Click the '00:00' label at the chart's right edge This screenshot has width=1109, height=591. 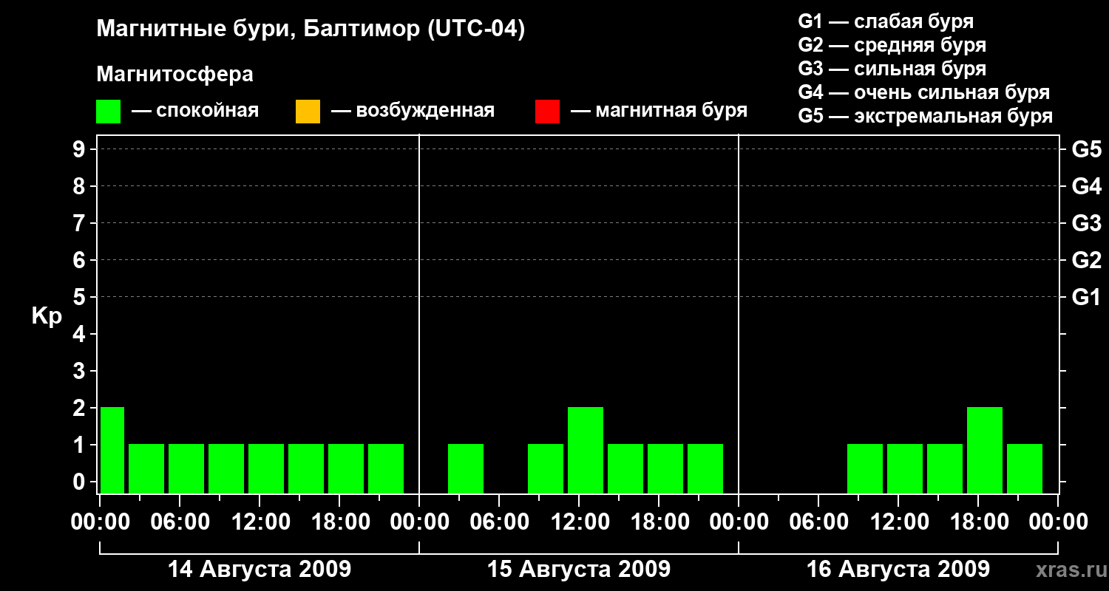click(x=1058, y=522)
